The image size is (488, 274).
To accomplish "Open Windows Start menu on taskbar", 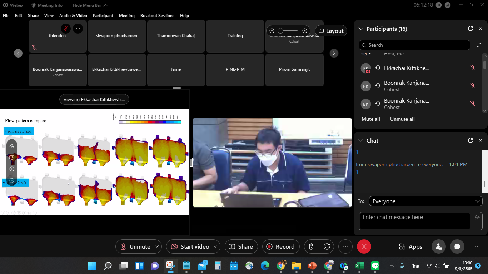I will coord(92,266).
